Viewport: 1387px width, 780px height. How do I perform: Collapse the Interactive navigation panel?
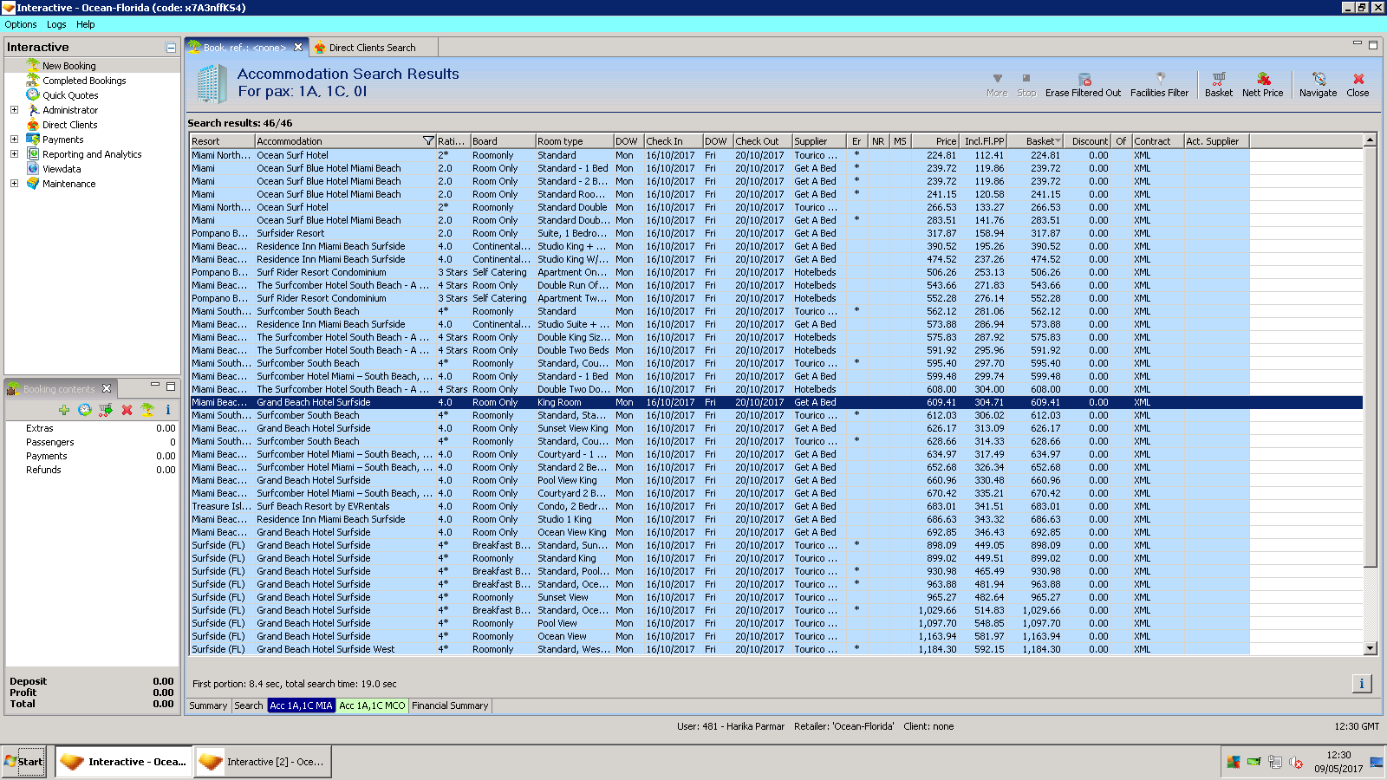click(171, 48)
